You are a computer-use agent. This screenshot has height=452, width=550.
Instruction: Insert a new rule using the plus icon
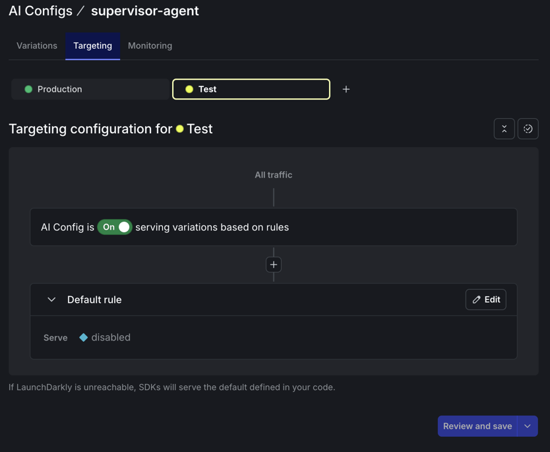pyautogui.click(x=273, y=264)
